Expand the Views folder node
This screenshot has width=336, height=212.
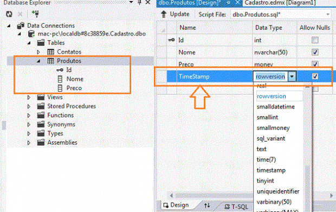point(29,97)
